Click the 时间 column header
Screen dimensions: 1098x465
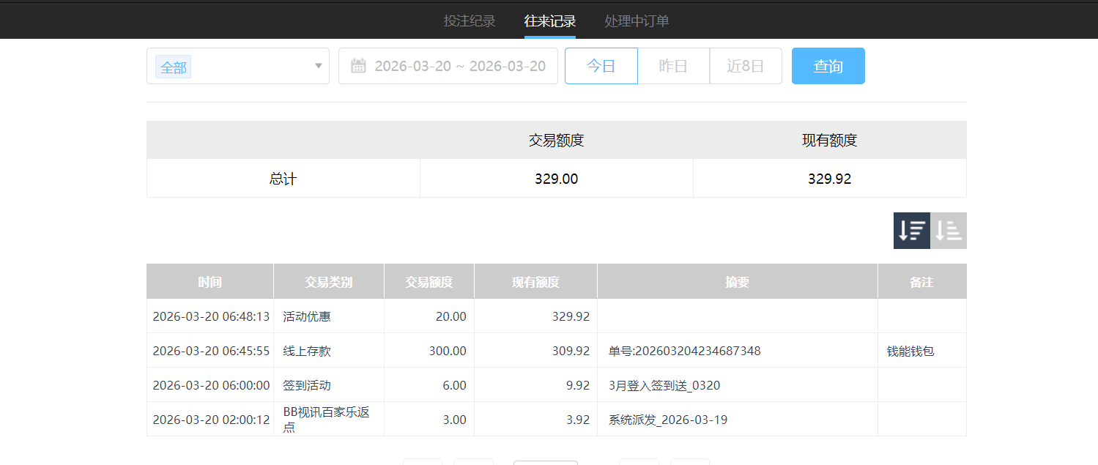[x=209, y=281]
